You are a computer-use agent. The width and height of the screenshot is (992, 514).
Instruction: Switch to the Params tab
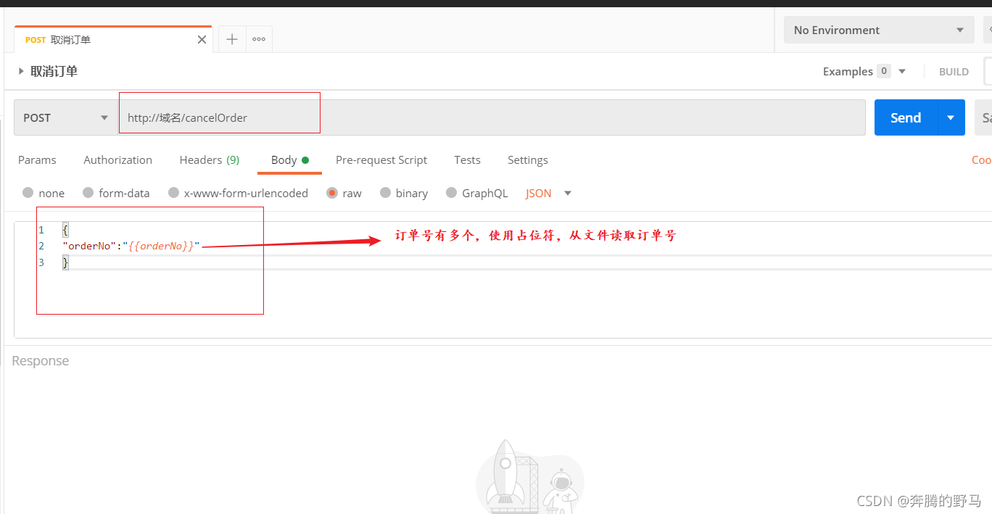coord(37,160)
